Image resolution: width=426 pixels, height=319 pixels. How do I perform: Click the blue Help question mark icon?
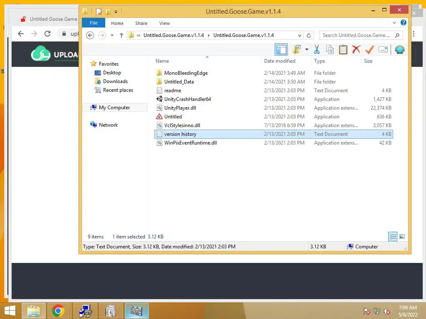tap(404, 23)
